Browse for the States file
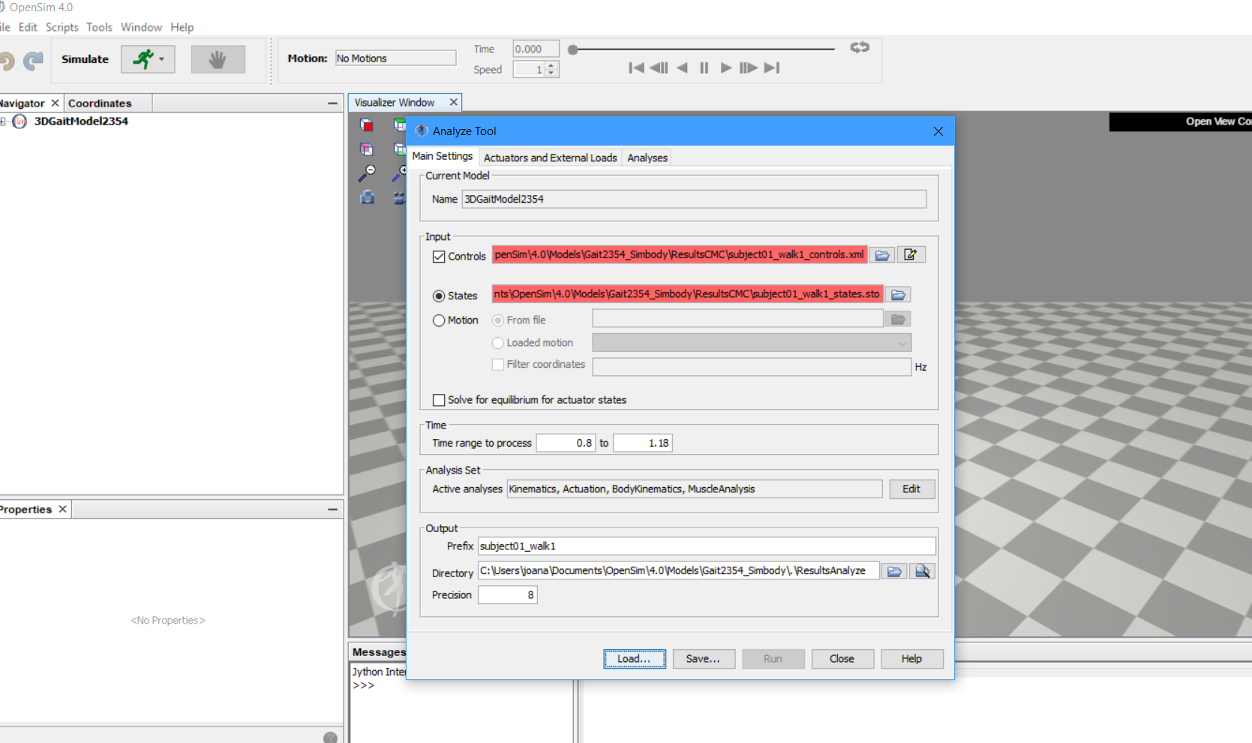This screenshot has height=743, width=1252. [898, 294]
